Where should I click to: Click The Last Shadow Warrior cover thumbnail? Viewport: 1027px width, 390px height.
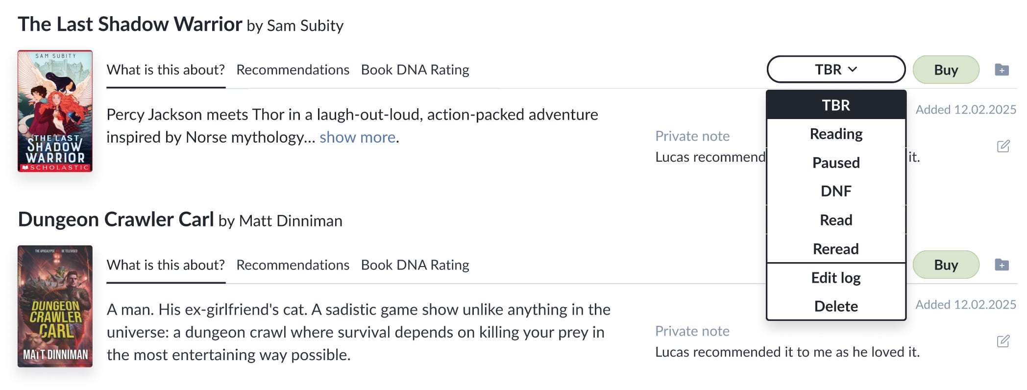tap(55, 111)
